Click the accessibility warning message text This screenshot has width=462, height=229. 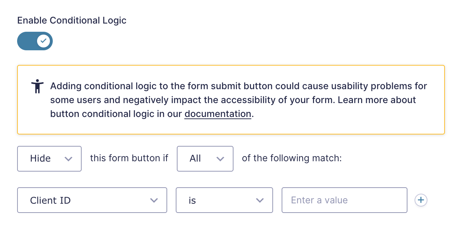pyautogui.click(x=238, y=100)
